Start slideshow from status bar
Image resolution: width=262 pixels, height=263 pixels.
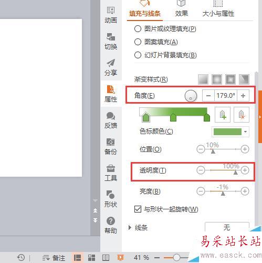[x=120, y=258]
